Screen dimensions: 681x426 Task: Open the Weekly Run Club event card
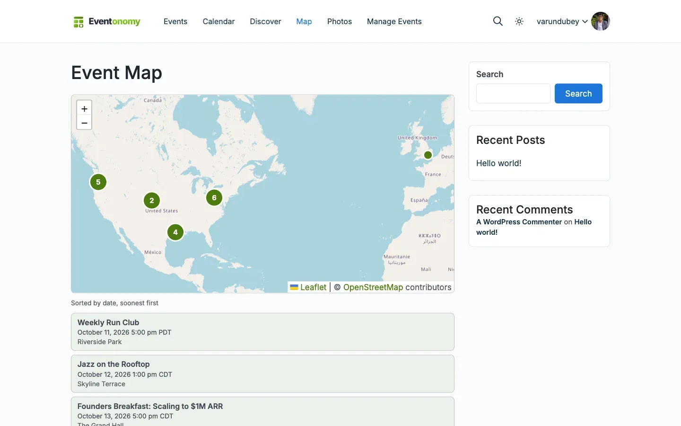point(262,332)
